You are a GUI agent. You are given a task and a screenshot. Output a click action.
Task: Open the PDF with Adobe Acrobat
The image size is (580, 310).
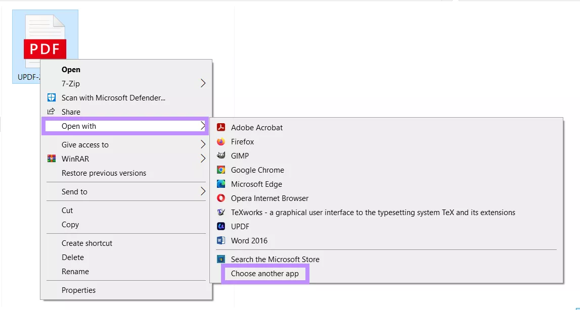(x=256, y=127)
